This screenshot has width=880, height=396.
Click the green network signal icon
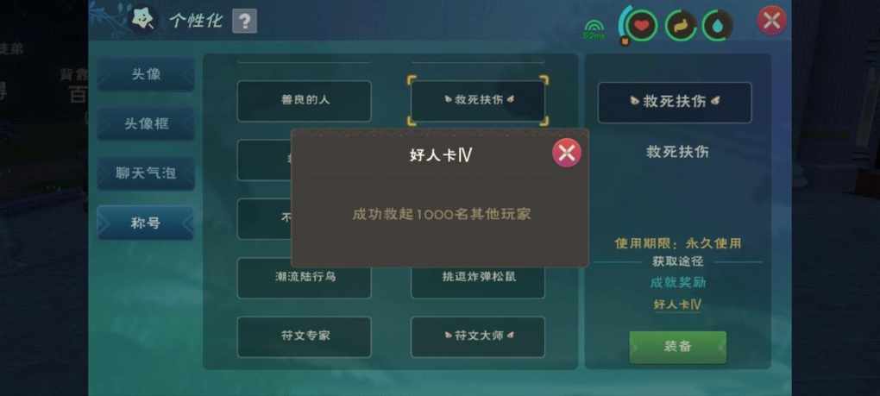594,29
